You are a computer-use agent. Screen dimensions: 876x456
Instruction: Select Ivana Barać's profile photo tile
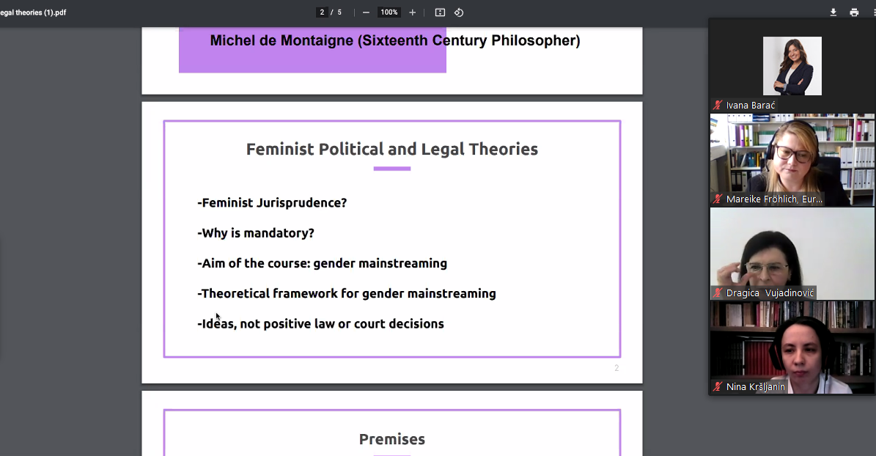(x=792, y=66)
